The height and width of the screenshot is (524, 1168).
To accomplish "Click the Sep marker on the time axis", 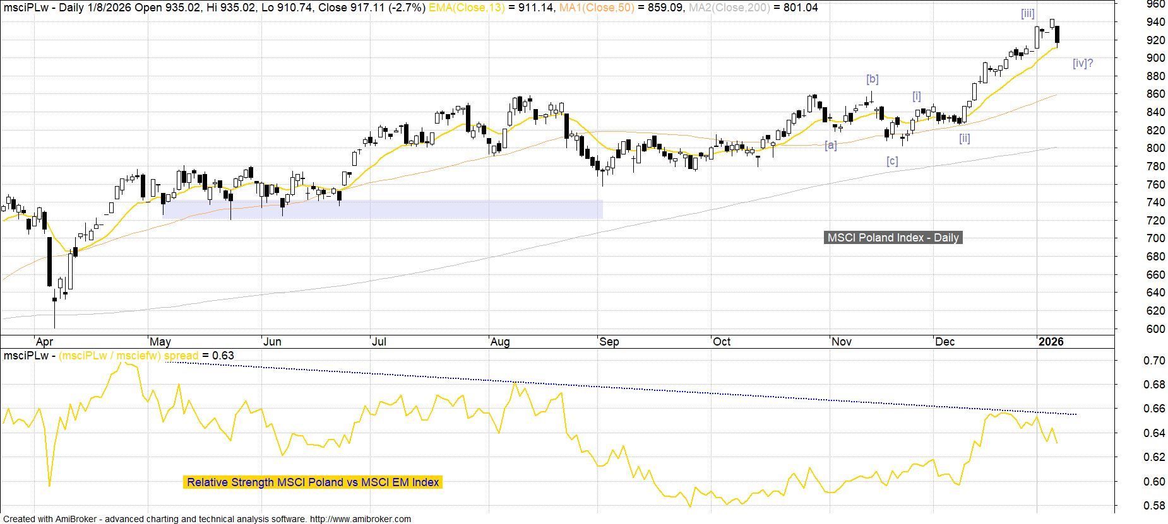I will point(609,342).
